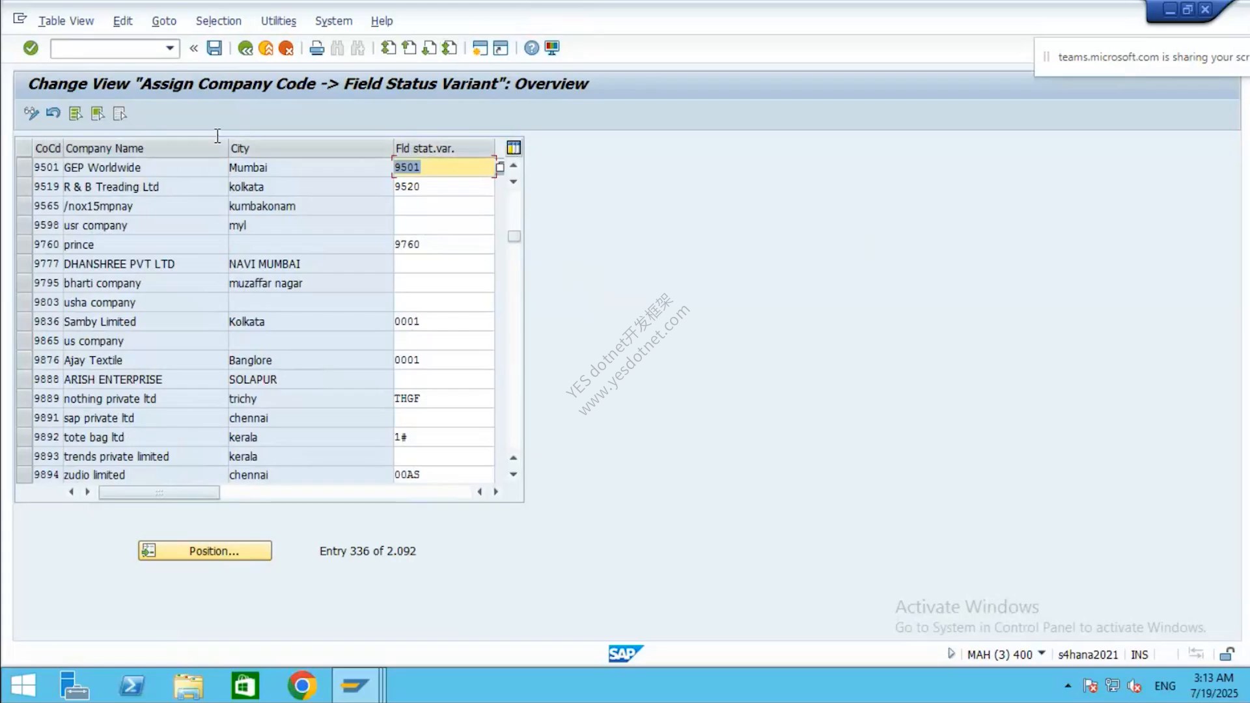
Task: Open the Utilities menu
Action: click(x=278, y=21)
